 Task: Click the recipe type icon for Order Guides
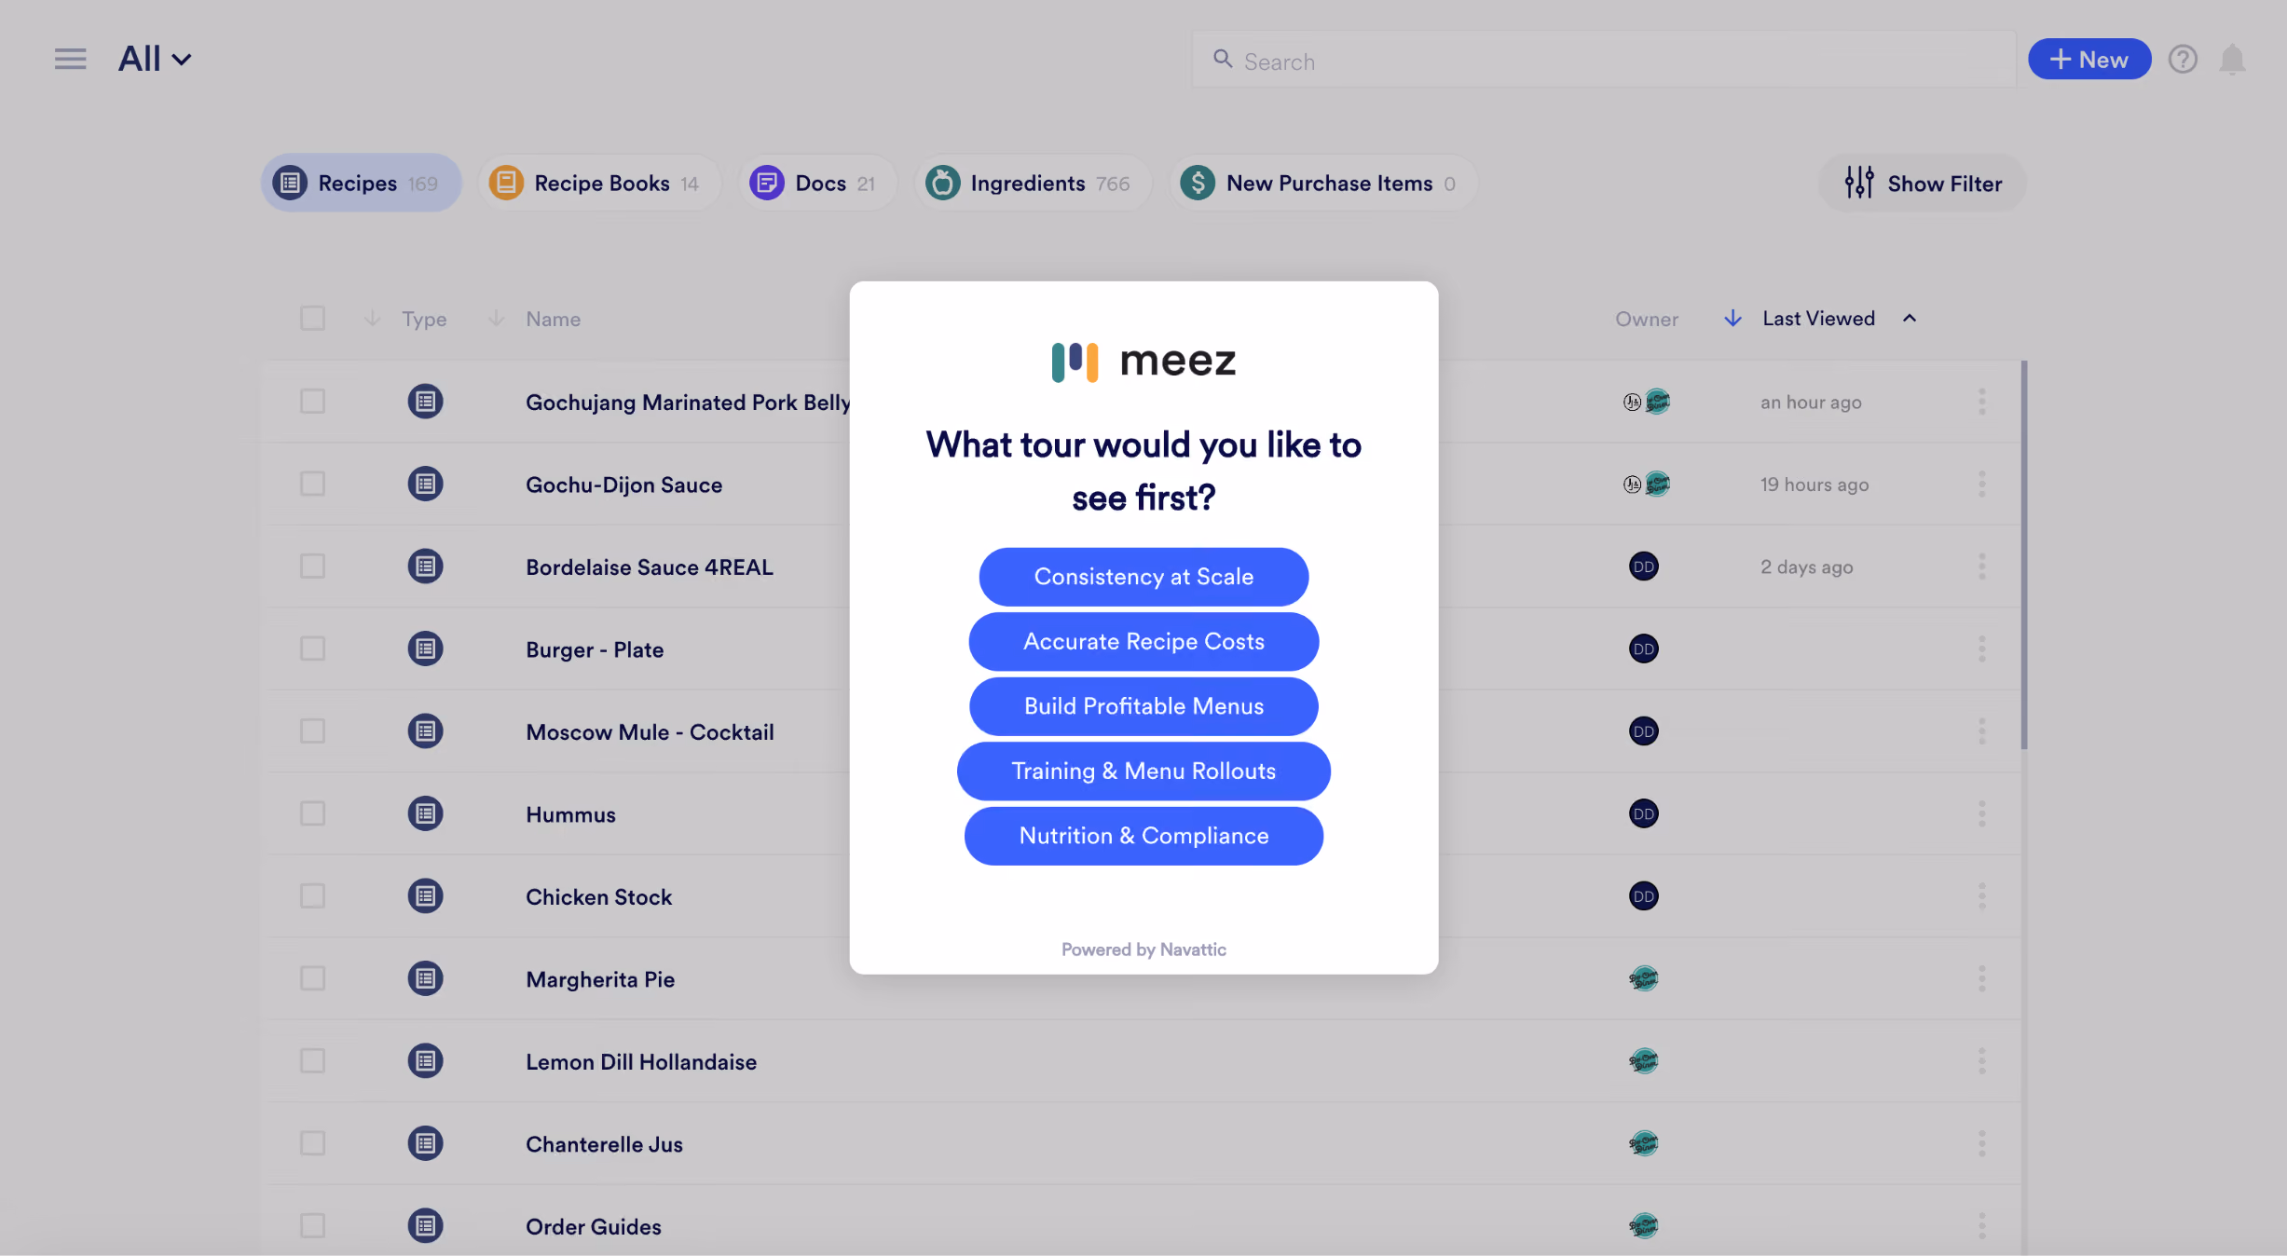pos(425,1225)
